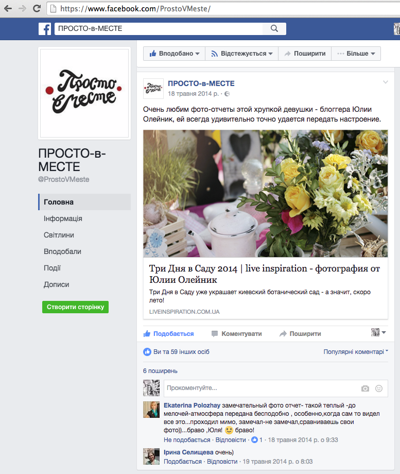This screenshot has height=474, width=400.
Task: Click the post's small page logo thumbnail
Action: click(x=153, y=89)
